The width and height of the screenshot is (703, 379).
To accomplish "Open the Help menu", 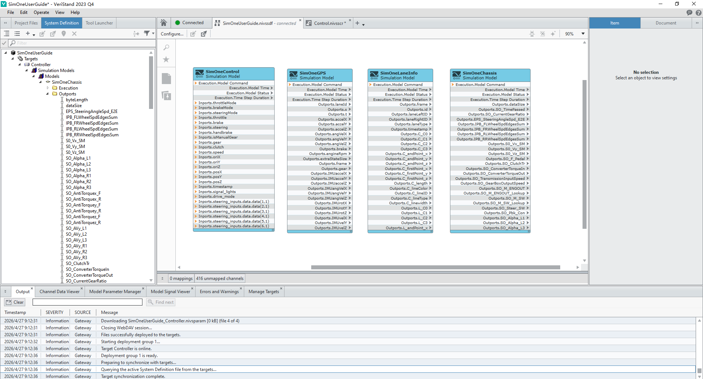I will pyautogui.click(x=75, y=12).
